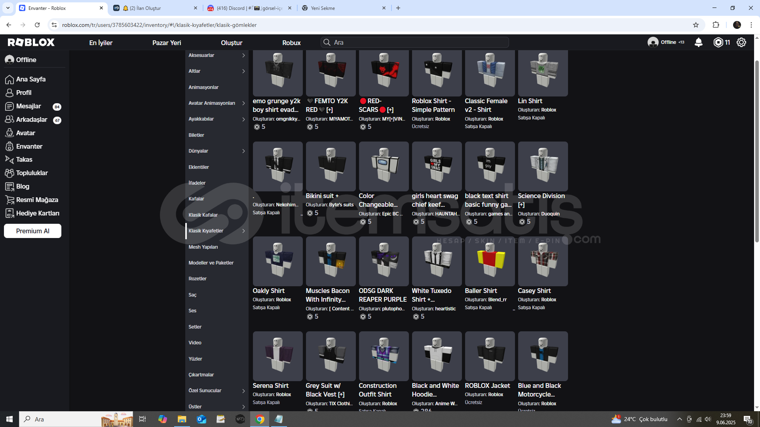Screen dimensions: 760x427
Task: Reload the page
Action: coord(37,25)
